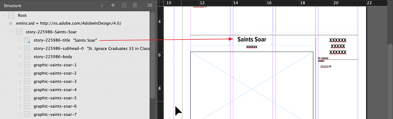The width and height of the screenshot is (393, 119).
Task: Select the graphic-saints-soar-3 label
Action: [55, 82]
